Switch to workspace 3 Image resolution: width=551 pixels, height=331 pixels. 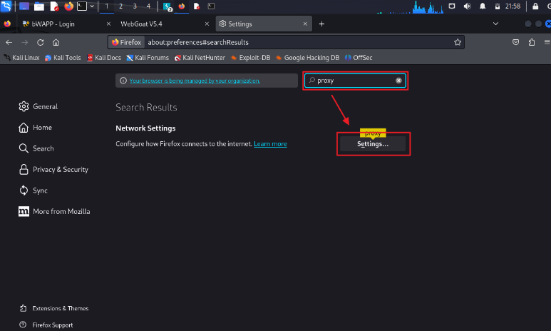[x=135, y=6]
